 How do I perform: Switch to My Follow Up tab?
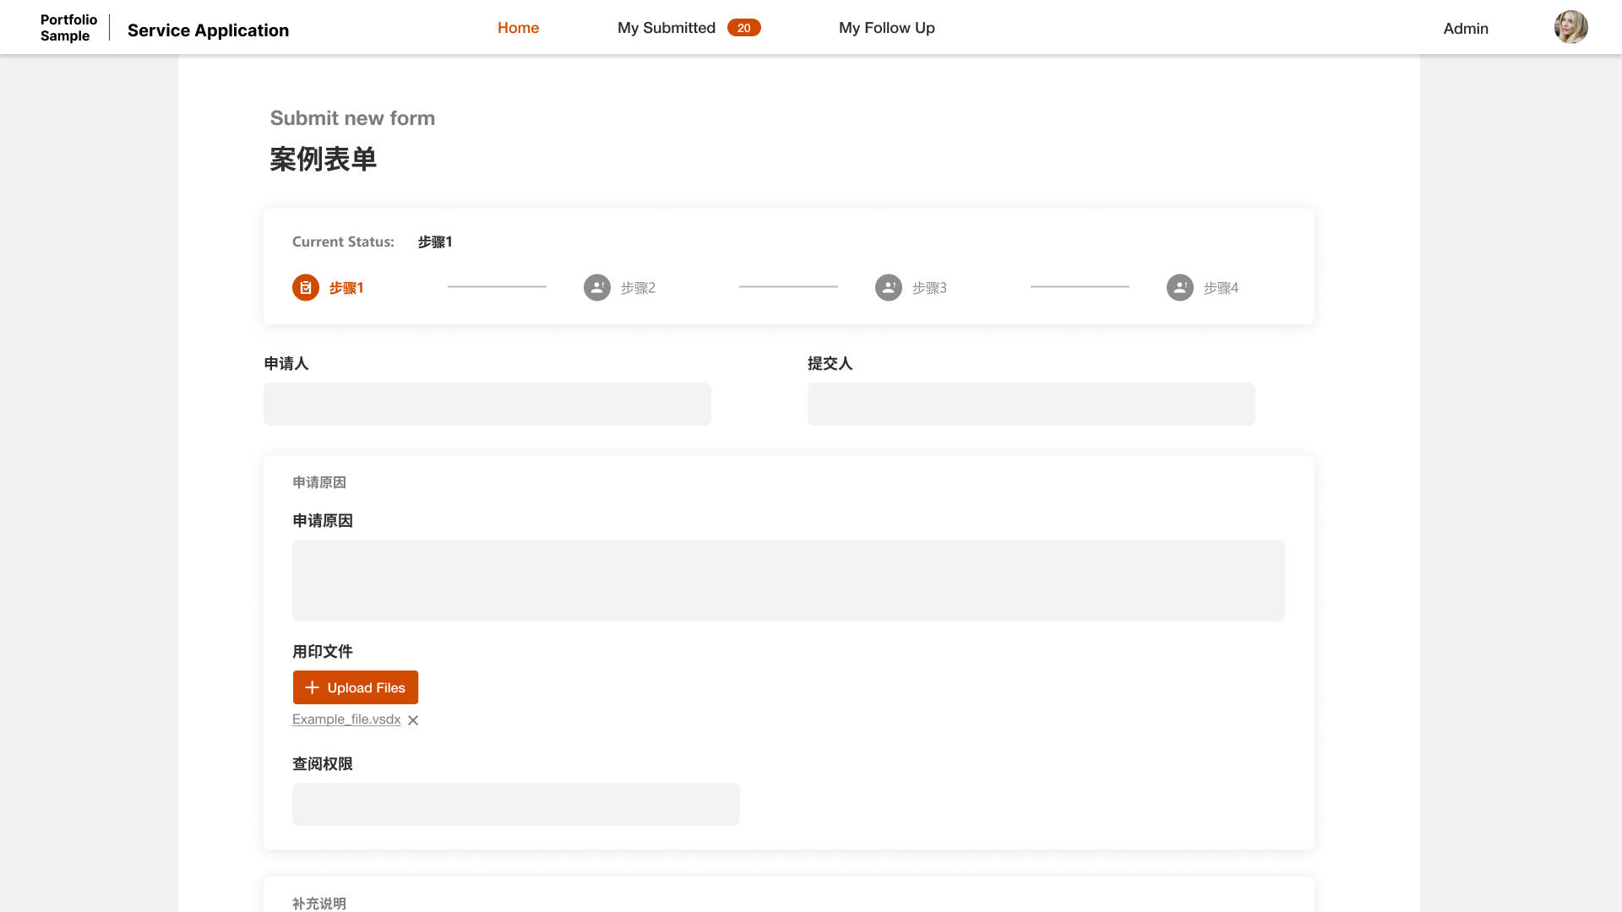click(x=886, y=28)
